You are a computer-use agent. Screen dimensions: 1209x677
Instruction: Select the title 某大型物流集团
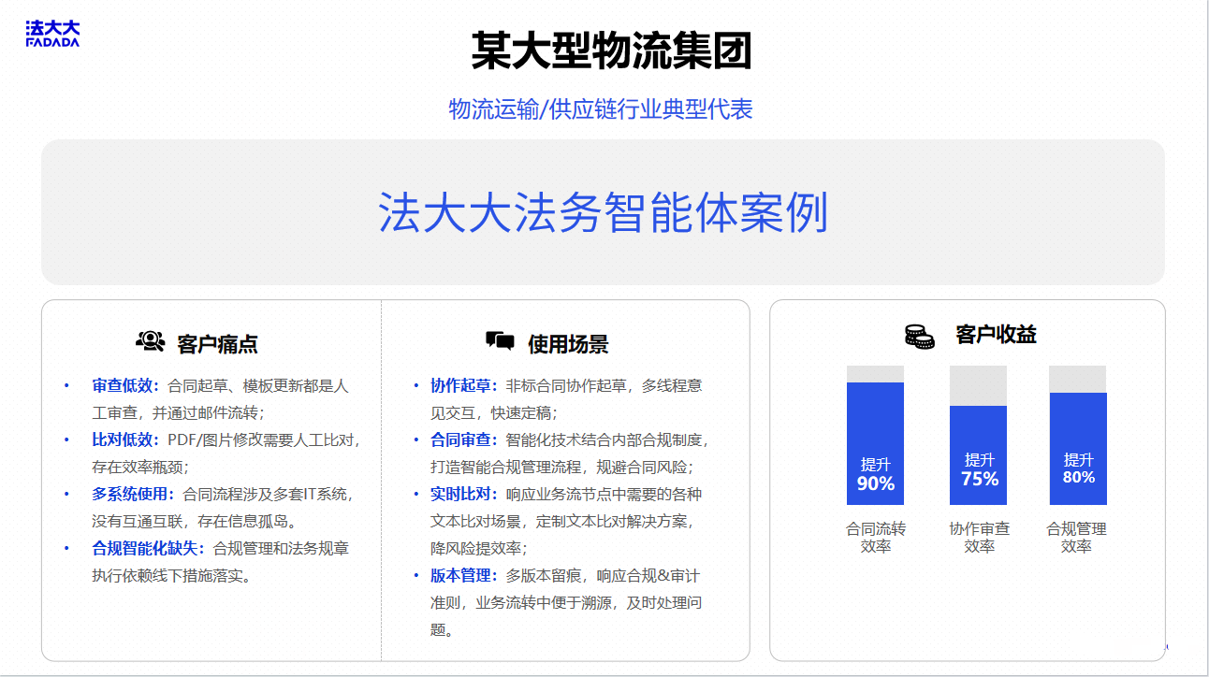click(x=611, y=51)
